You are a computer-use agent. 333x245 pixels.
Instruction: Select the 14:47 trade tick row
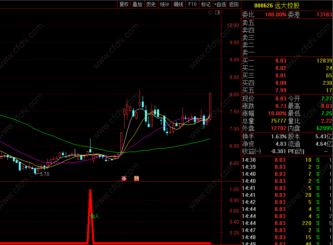pyautogui.click(x=287, y=230)
